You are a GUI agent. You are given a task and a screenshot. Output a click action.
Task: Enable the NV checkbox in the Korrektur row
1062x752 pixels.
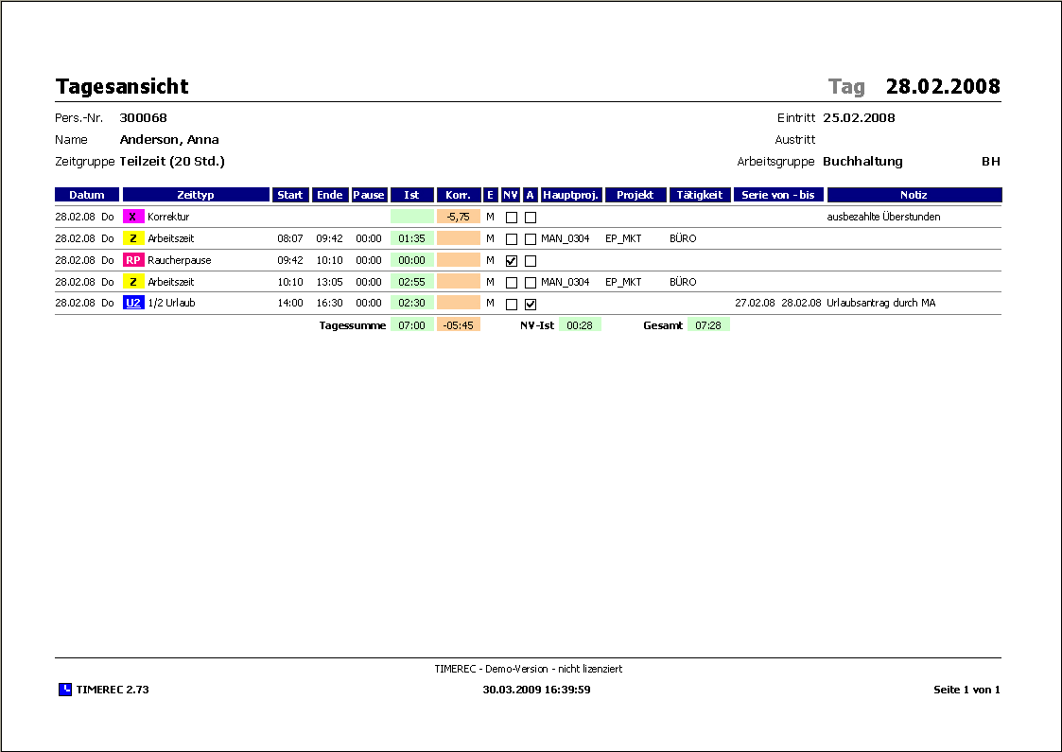tap(512, 218)
